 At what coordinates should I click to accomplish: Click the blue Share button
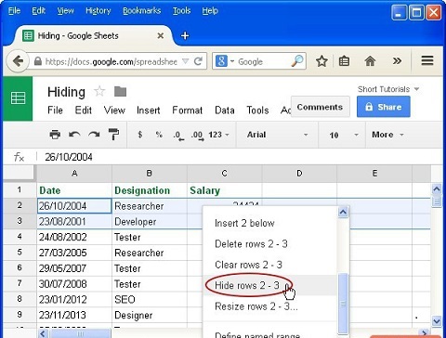pos(384,107)
